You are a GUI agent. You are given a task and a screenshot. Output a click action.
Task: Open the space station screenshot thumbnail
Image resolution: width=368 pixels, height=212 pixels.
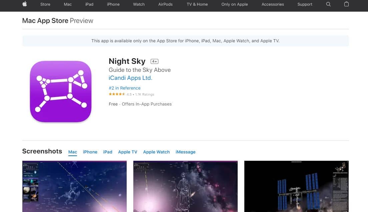(296, 186)
